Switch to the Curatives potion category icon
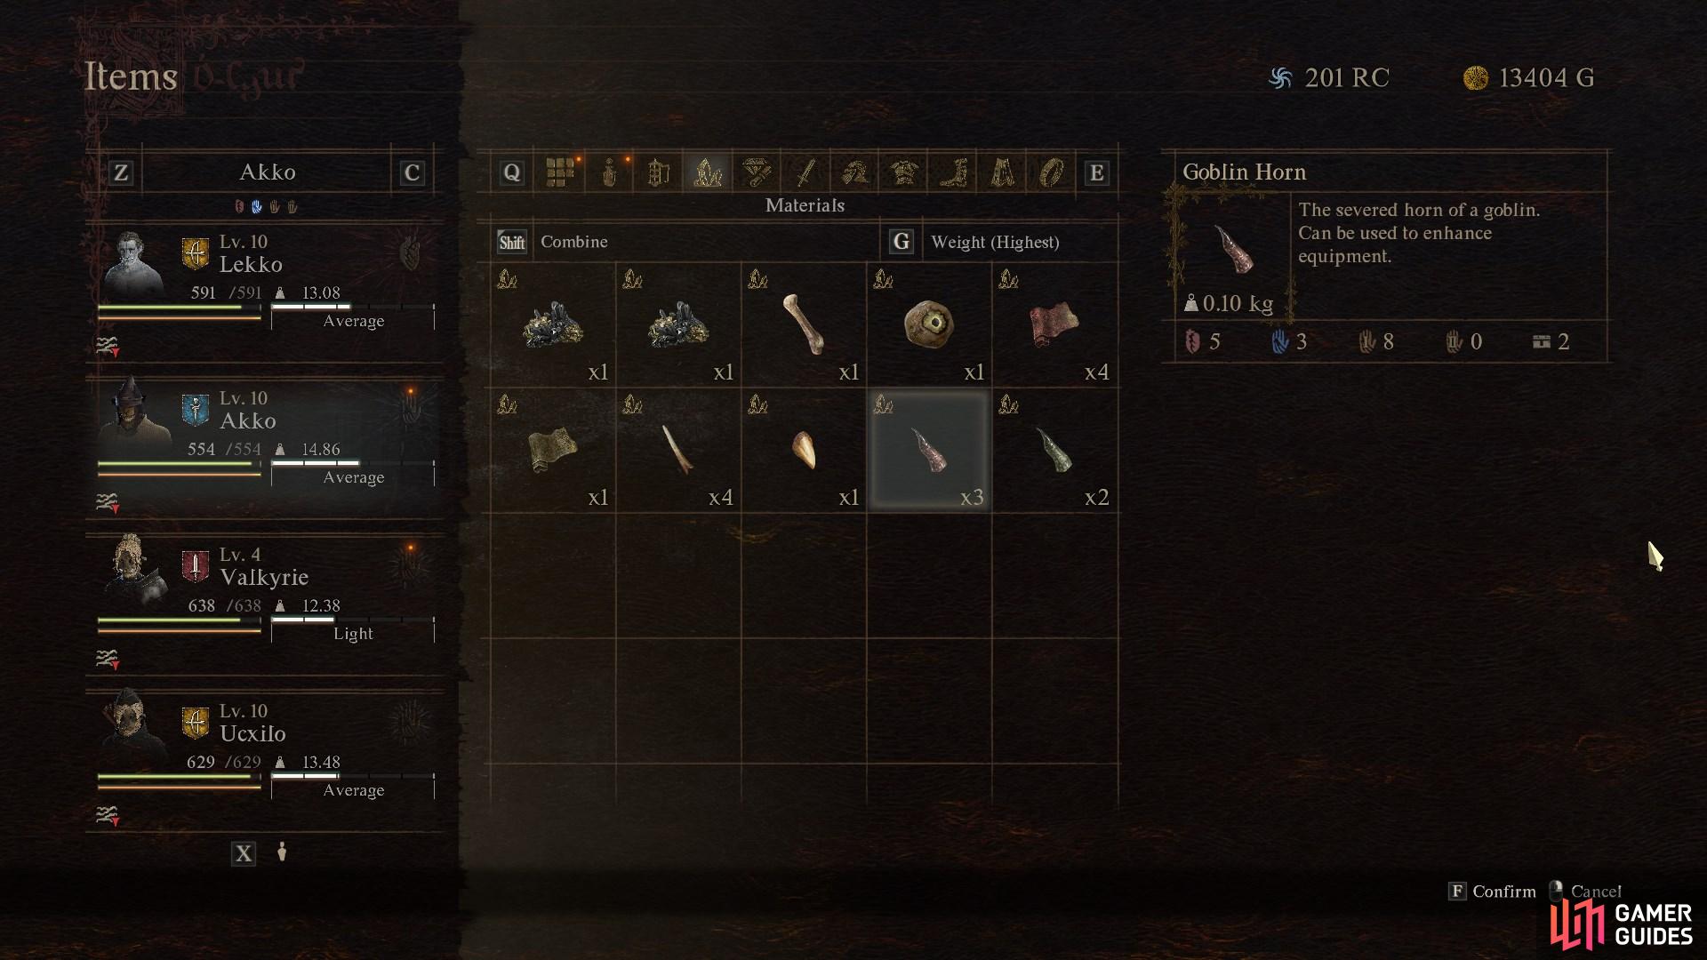This screenshot has height=960, width=1707. (x=609, y=172)
